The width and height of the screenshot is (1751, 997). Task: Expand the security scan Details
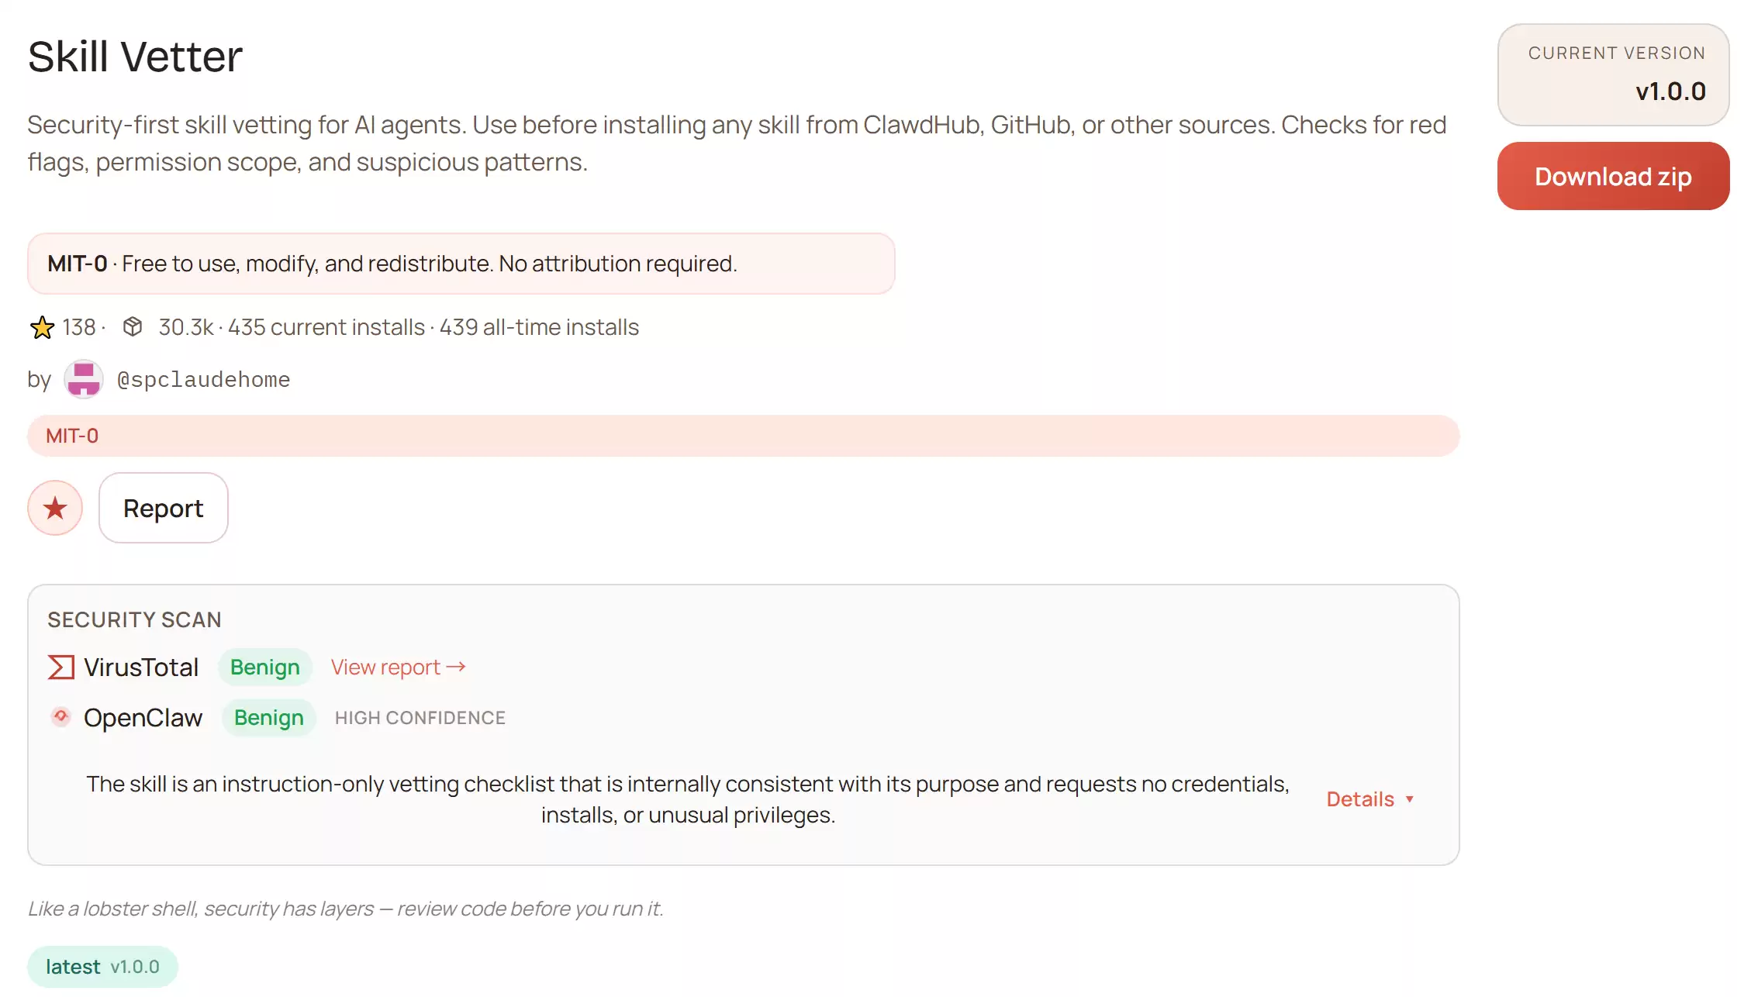click(1360, 799)
